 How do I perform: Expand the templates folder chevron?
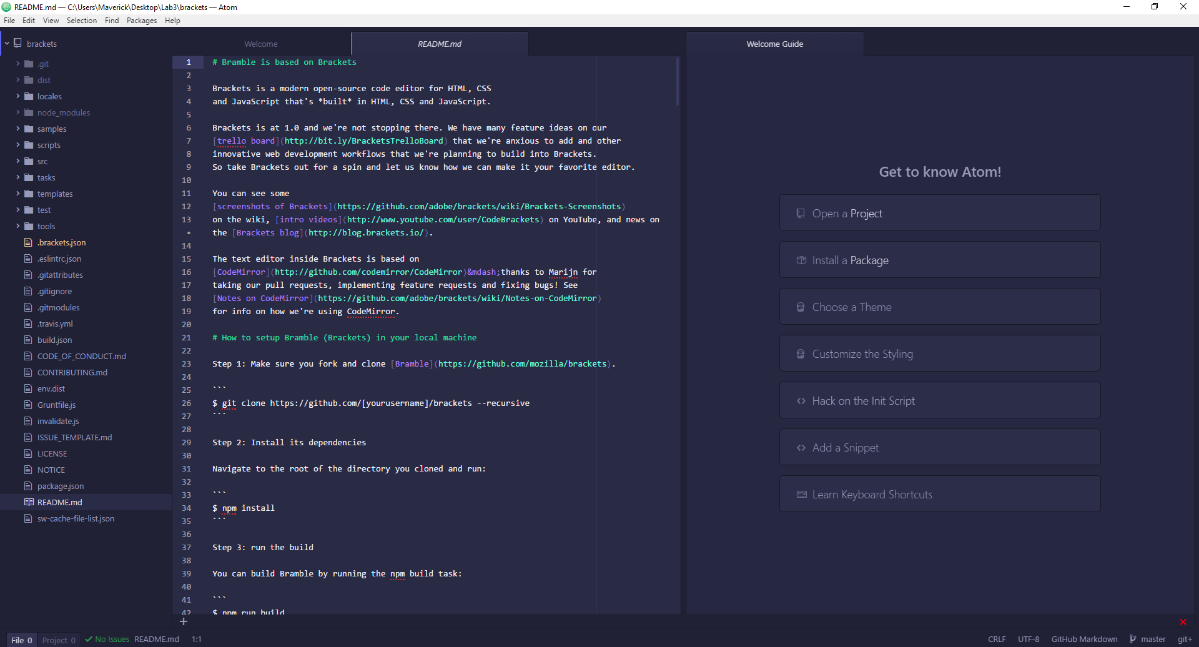18,194
